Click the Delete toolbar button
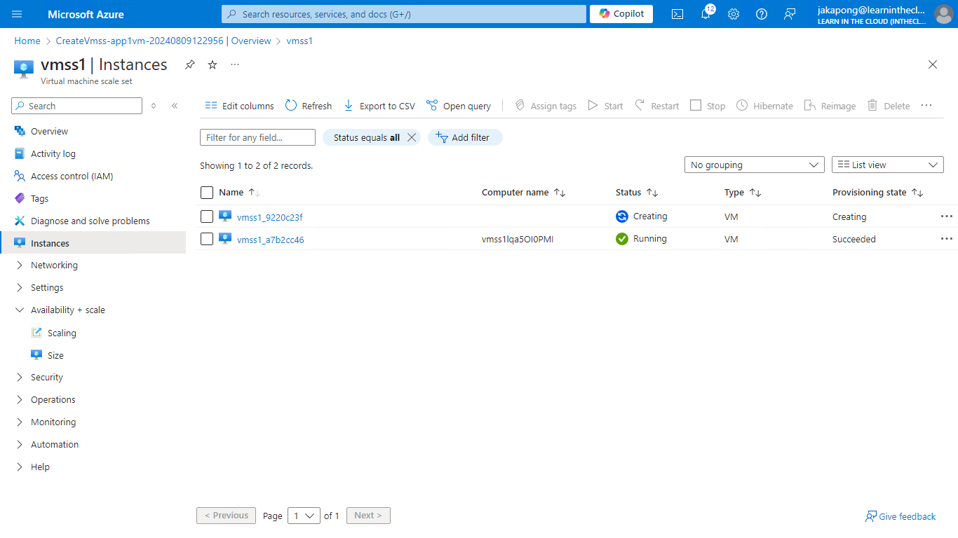The width and height of the screenshot is (958, 538). [x=889, y=106]
